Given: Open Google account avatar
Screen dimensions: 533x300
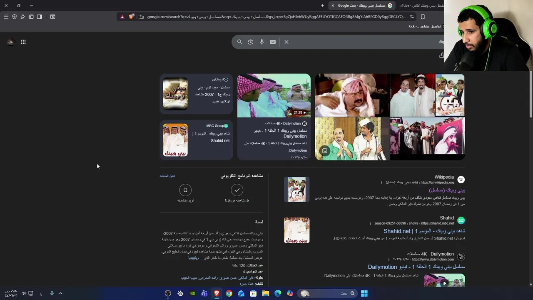Looking at the screenshot, I should click(11, 42).
